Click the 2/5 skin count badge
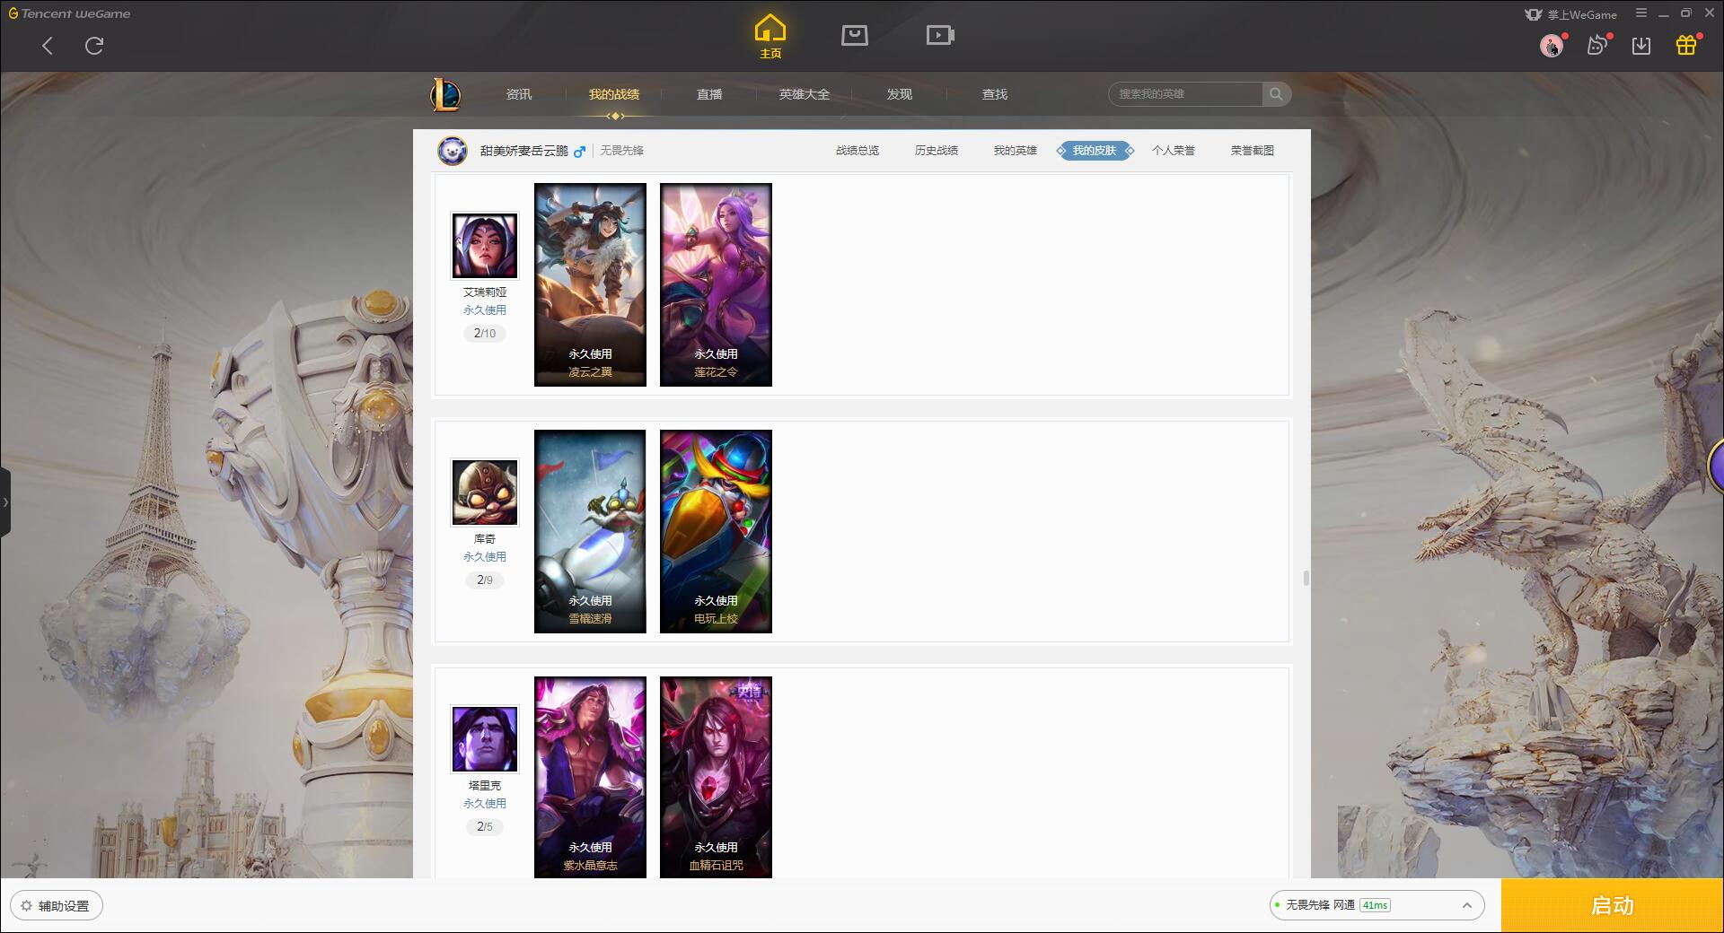This screenshot has width=1724, height=933. pyautogui.click(x=485, y=827)
